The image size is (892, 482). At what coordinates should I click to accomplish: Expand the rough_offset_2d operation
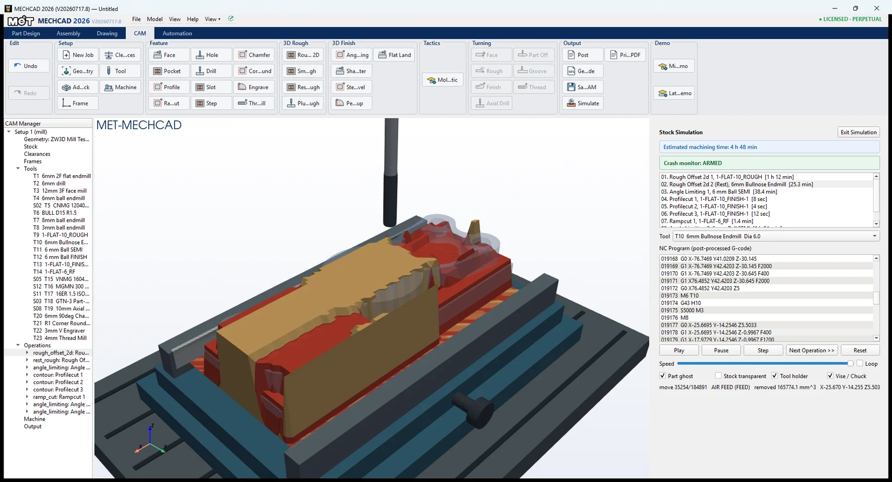[x=27, y=353]
